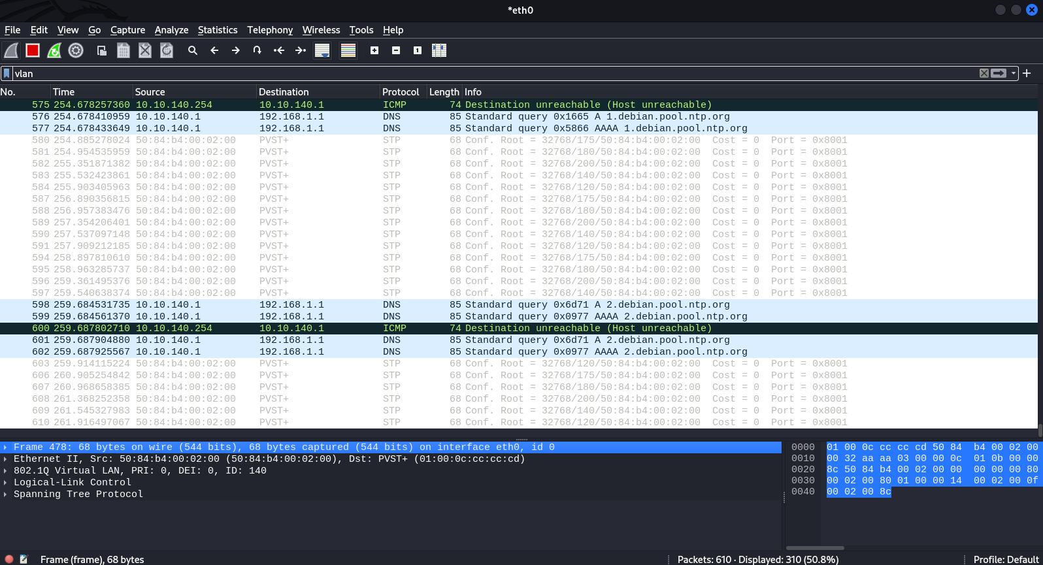The width and height of the screenshot is (1043, 565).
Task: Sort packets by the Protocol column header
Action: tap(401, 92)
